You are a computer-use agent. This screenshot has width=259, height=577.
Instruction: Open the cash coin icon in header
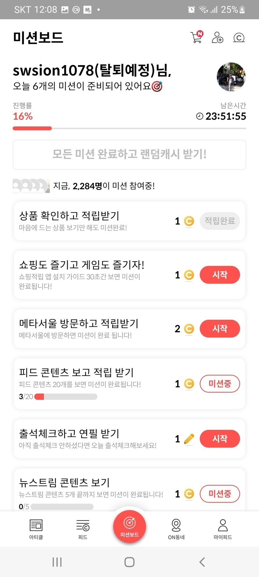coord(239,38)
